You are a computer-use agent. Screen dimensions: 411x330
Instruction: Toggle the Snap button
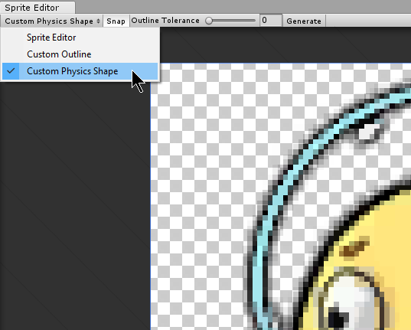click(116, 21)
